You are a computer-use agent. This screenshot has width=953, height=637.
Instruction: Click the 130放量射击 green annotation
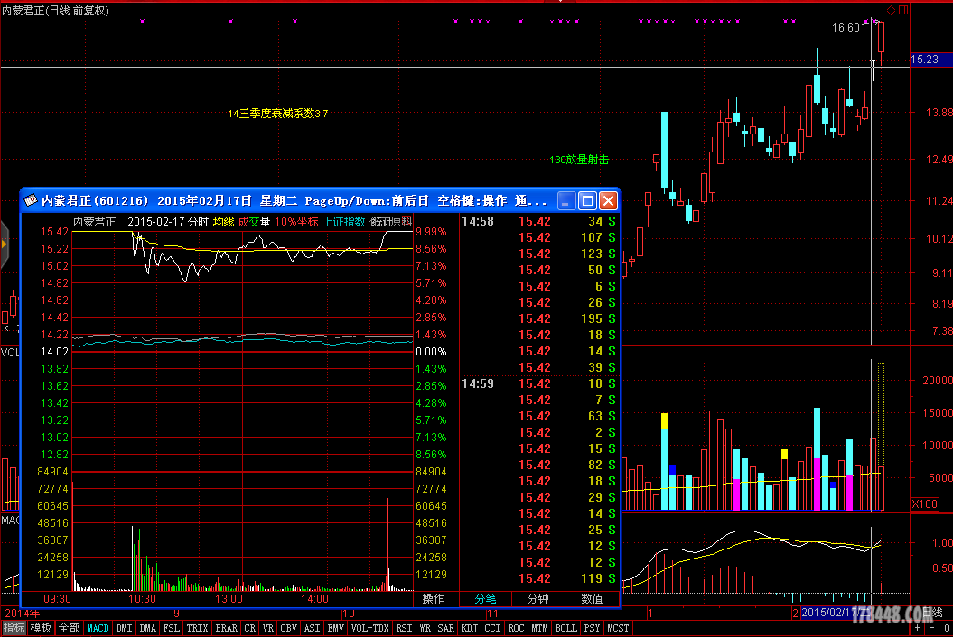click(579, 160)
